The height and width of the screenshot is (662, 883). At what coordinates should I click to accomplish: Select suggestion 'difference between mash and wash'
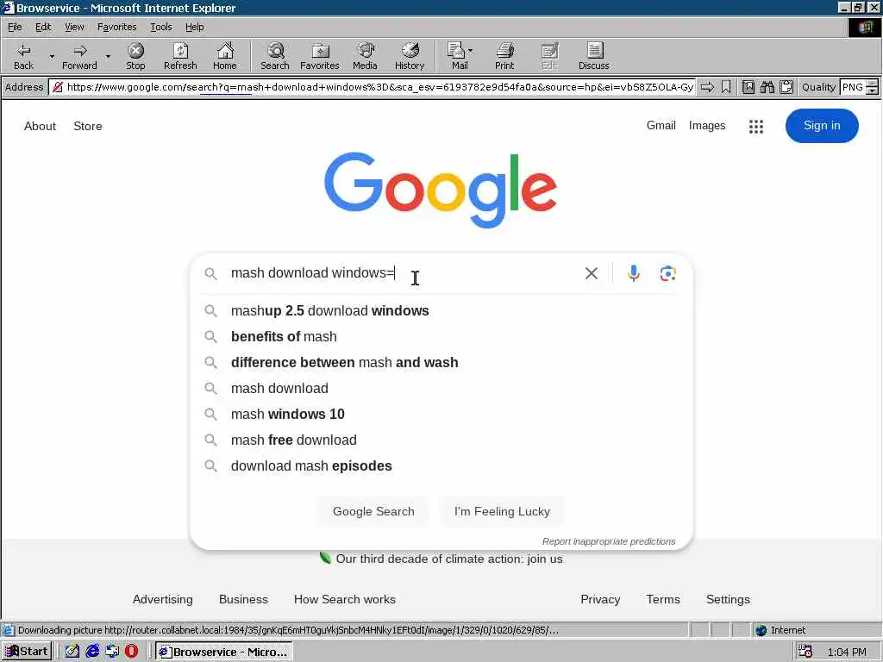[441, 363]
